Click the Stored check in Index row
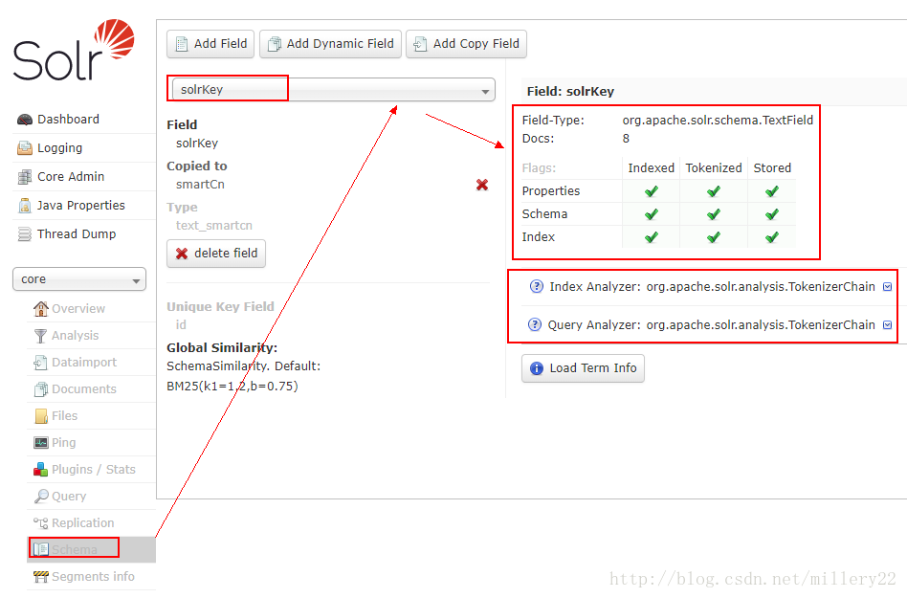Image resolution: width=907 pixels, height=598 pixels. click(772, 237)
